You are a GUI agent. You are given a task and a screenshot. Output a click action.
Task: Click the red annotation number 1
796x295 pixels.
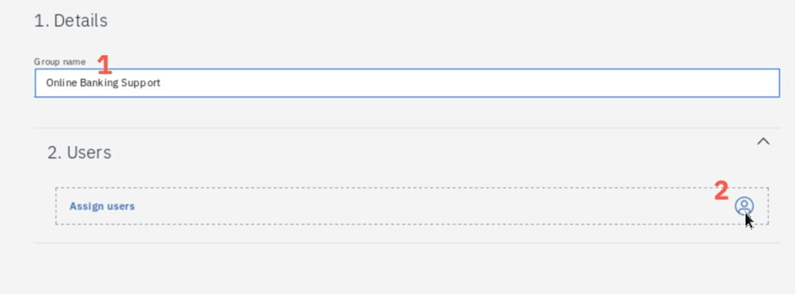[x=104, y=65]
